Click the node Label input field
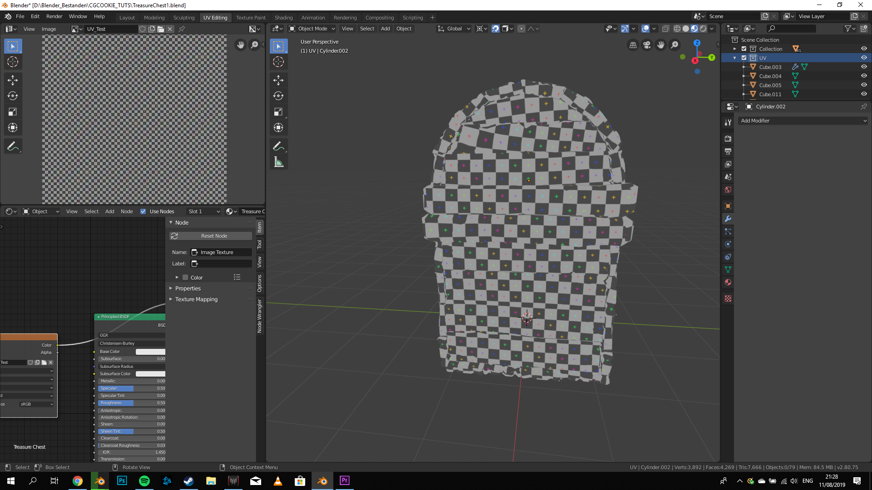Screen dimensions: 872x490 coord(221,264)
